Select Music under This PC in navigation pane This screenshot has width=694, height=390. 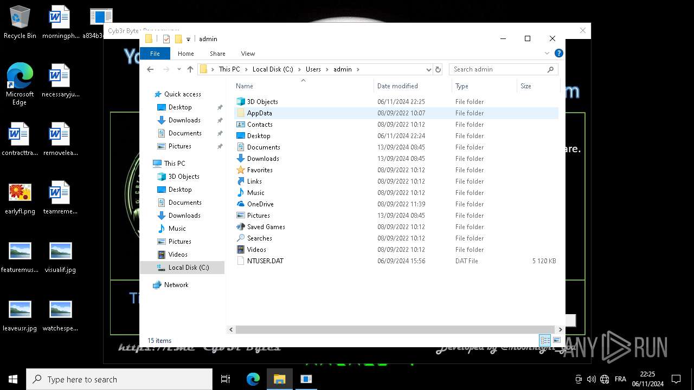(177, 229)
